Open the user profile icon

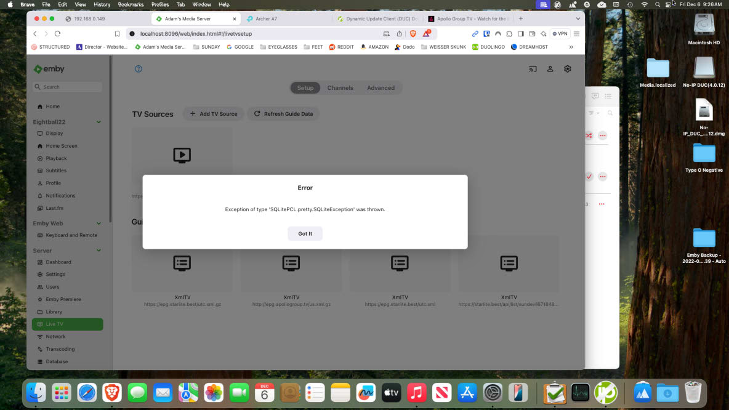[550, 68]
